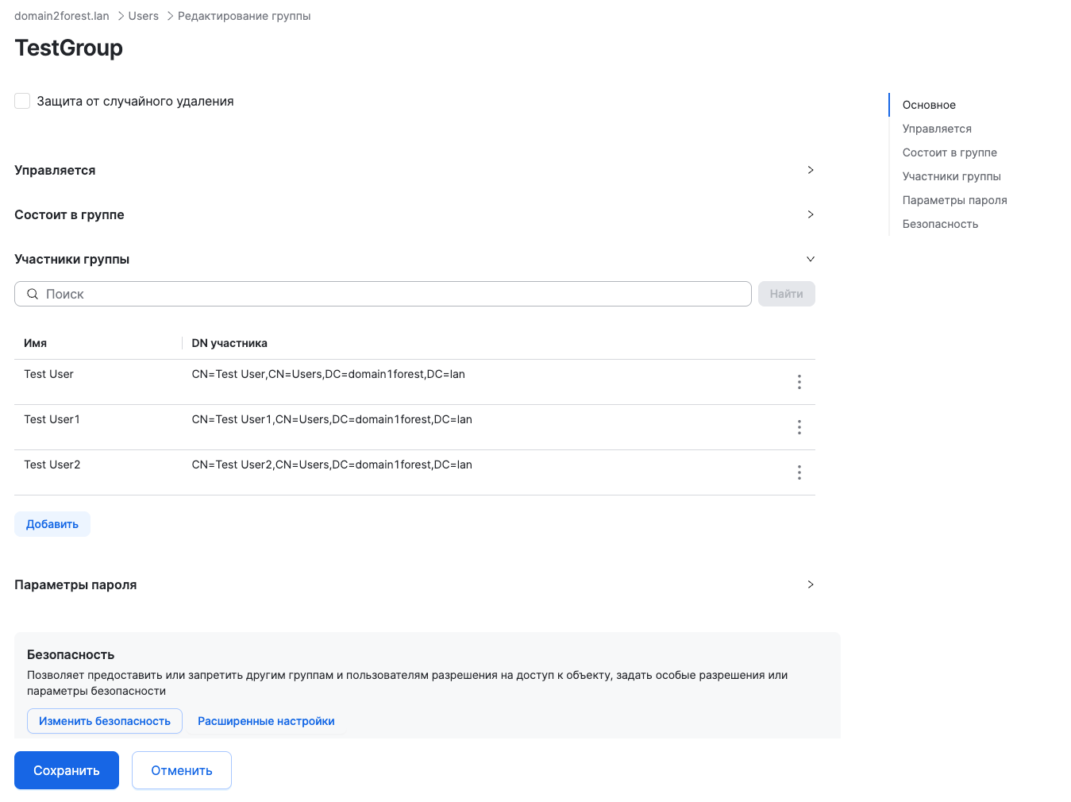The width and height of the screenshot is (1071, 802).
Task: Go to Основное in the side navigation
Action: 929,105
